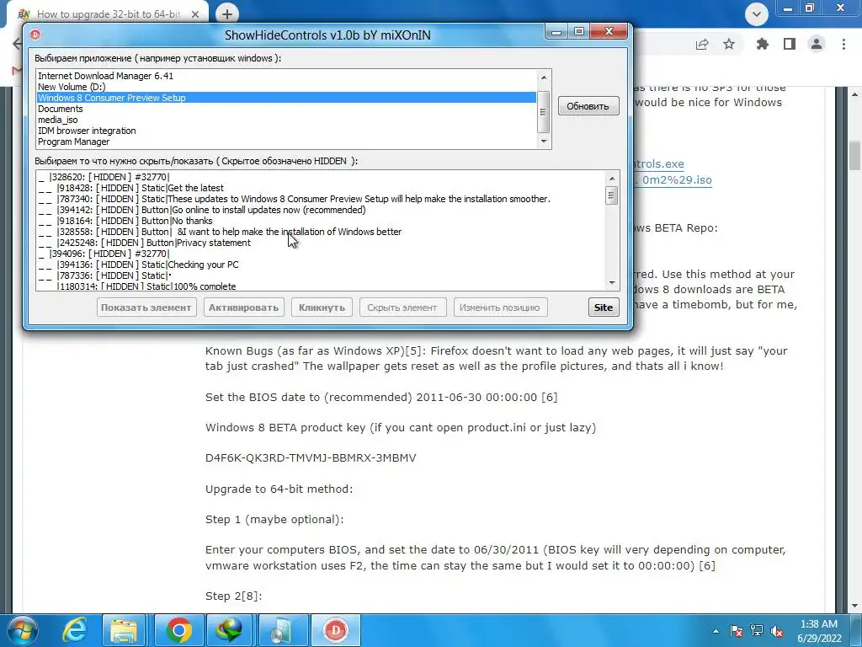
Task: Click application list scrollbar up arrow
Action: click(544, 78)
